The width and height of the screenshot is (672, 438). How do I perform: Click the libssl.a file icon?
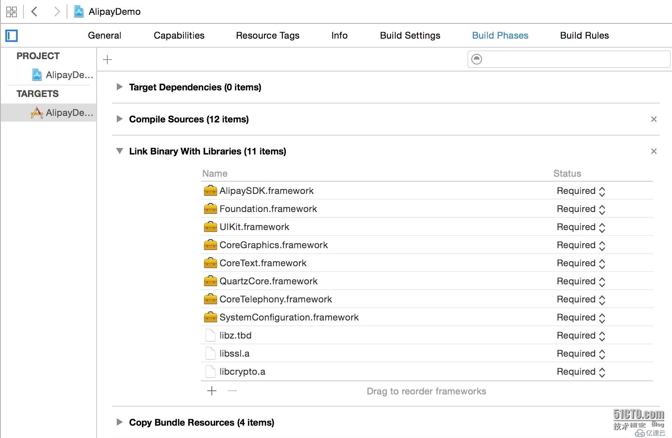click(x=210, y=353)
